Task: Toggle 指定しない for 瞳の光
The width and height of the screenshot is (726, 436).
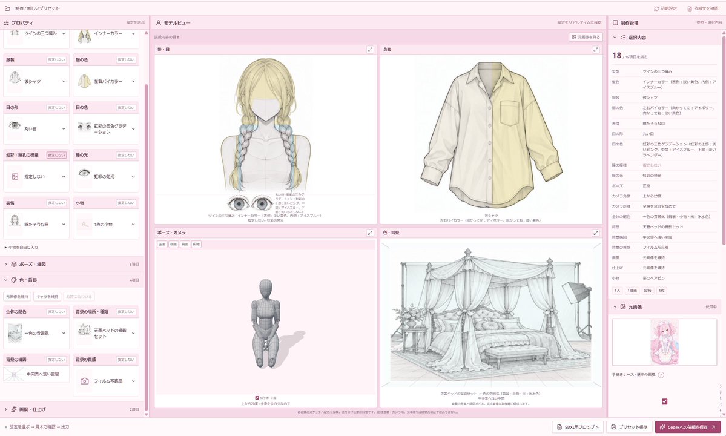Action: click(x=126, y=155)
